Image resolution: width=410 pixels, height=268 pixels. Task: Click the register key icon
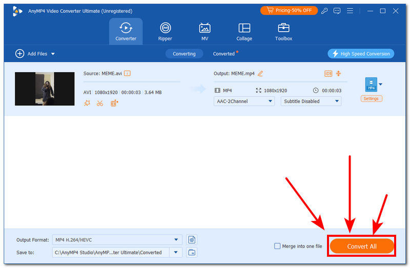click(324, 11)
